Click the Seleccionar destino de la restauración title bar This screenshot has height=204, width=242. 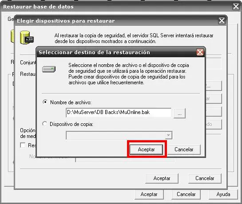(116, 52)
